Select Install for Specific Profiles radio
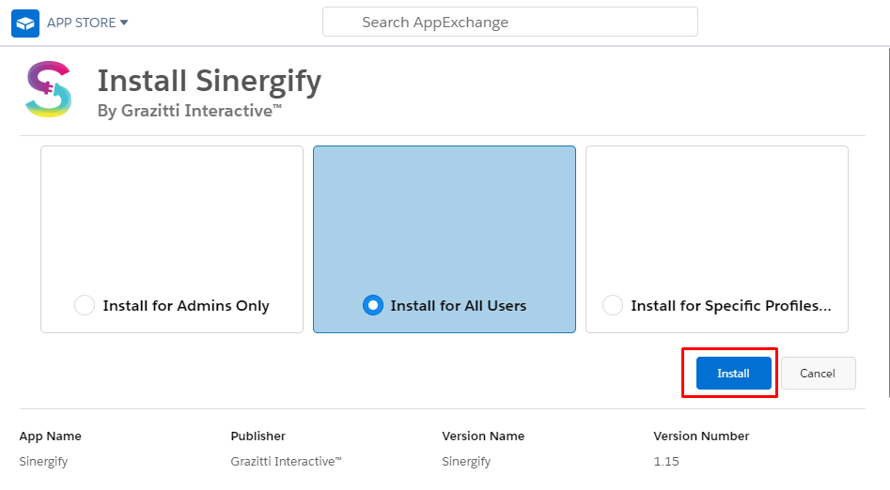890x490 pixels. coord(613,305)
